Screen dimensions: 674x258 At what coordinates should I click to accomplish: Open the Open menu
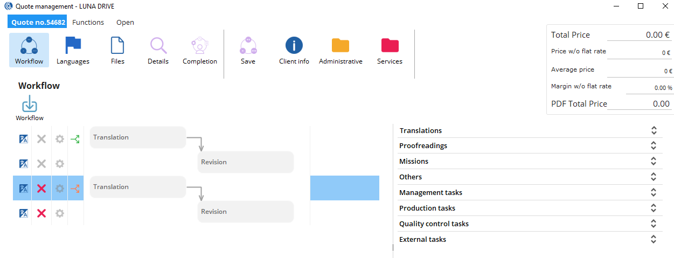[125, 23]
